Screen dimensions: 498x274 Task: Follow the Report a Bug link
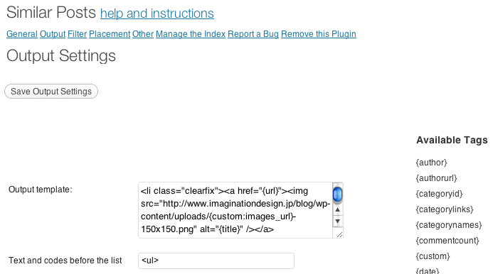[x=253, y=34]
